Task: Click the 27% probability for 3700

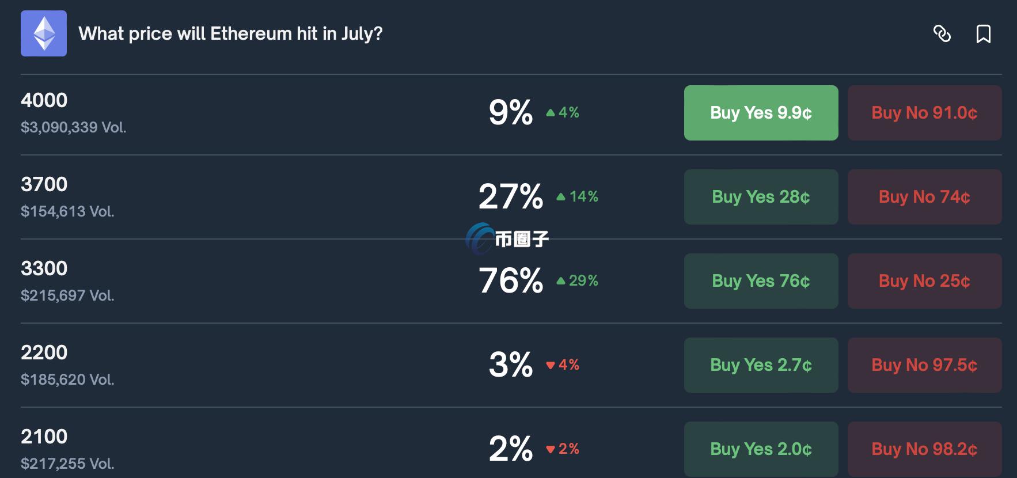Action: point(511,197)
